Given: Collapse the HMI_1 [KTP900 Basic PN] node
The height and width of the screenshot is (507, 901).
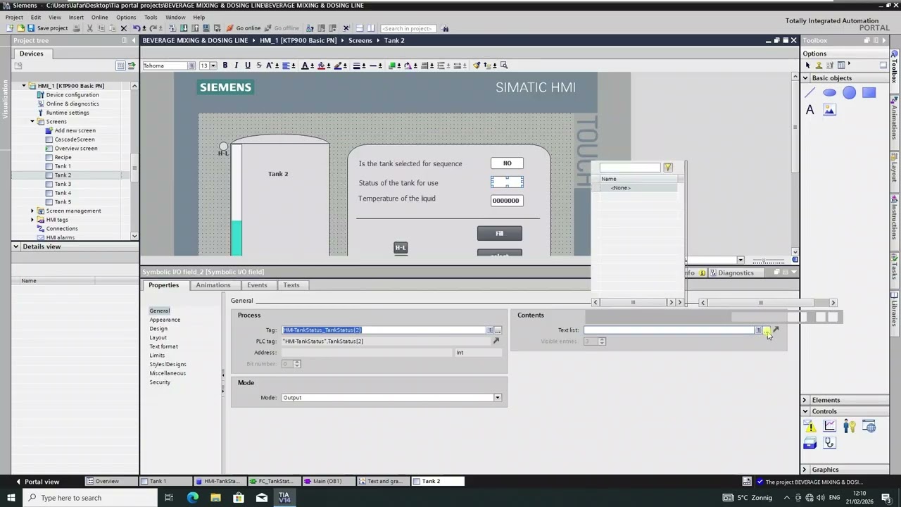Looking at the screenshot, I should click(x=24, y=86).
